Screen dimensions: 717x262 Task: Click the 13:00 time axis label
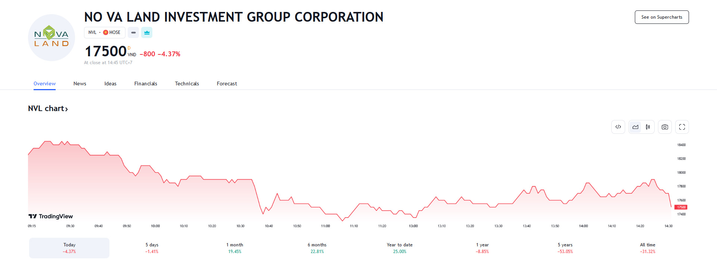tap(413, 226)
